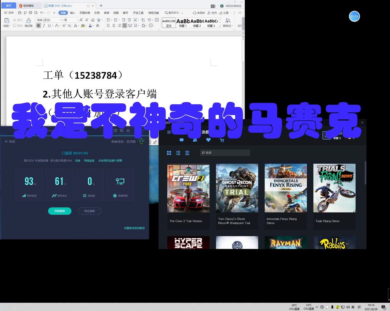Click 开始游戏 start game button

60,211
